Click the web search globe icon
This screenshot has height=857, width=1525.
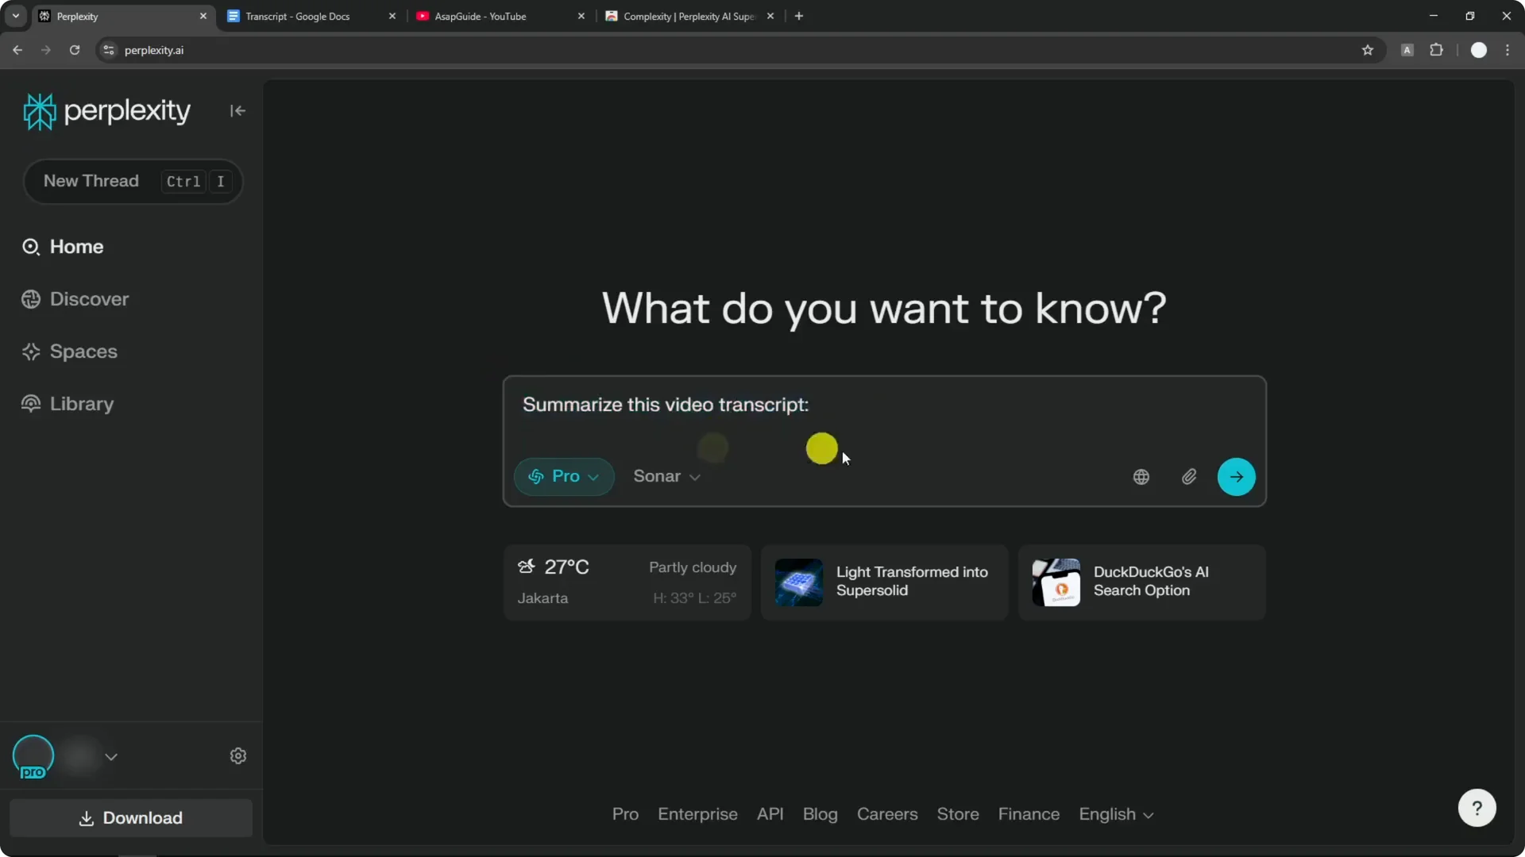1141,477
